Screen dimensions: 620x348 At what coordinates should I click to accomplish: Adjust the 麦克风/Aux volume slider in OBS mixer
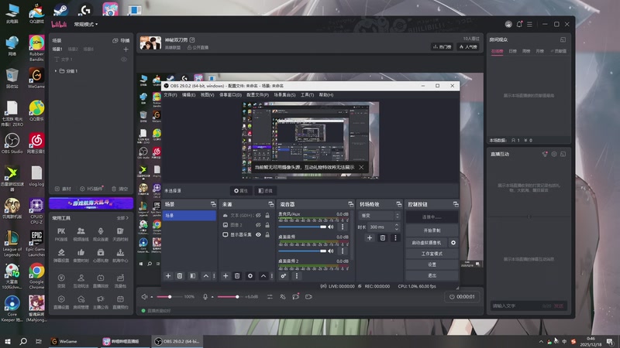pos(302,227)
